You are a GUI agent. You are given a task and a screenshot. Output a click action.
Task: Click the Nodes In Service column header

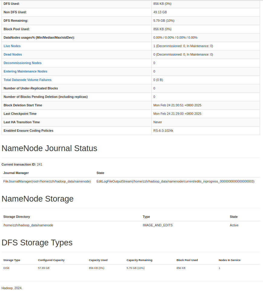tap(229, 260)
